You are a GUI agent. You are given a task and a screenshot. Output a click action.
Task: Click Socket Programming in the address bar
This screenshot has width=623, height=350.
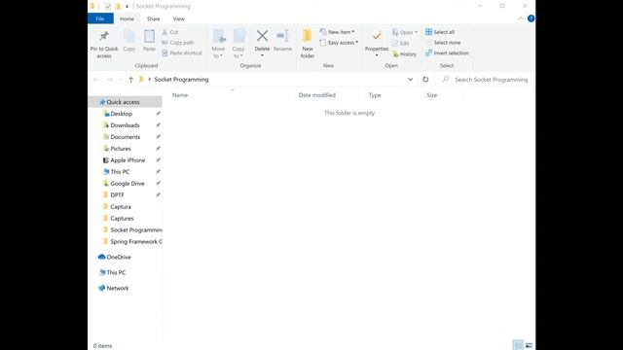click(x=181, y=80)
